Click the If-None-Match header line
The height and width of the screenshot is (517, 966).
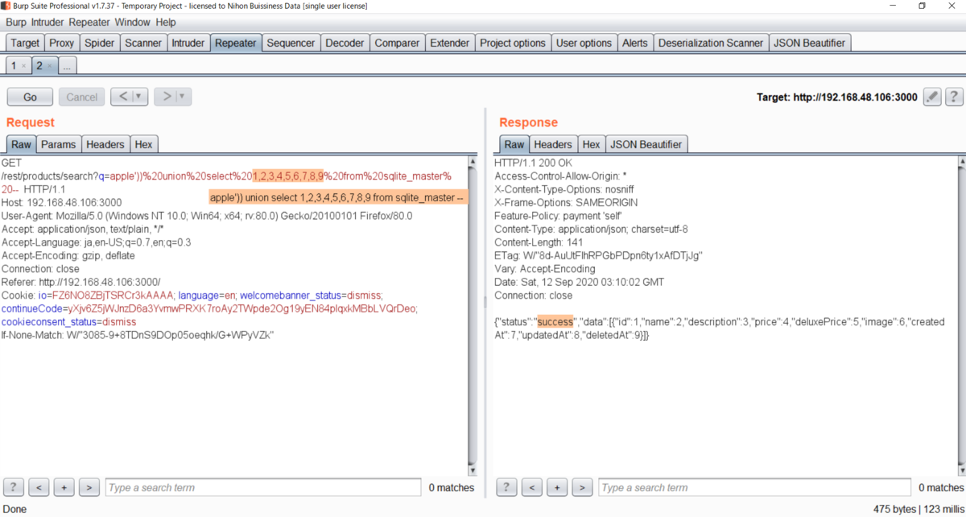point(138,335)
